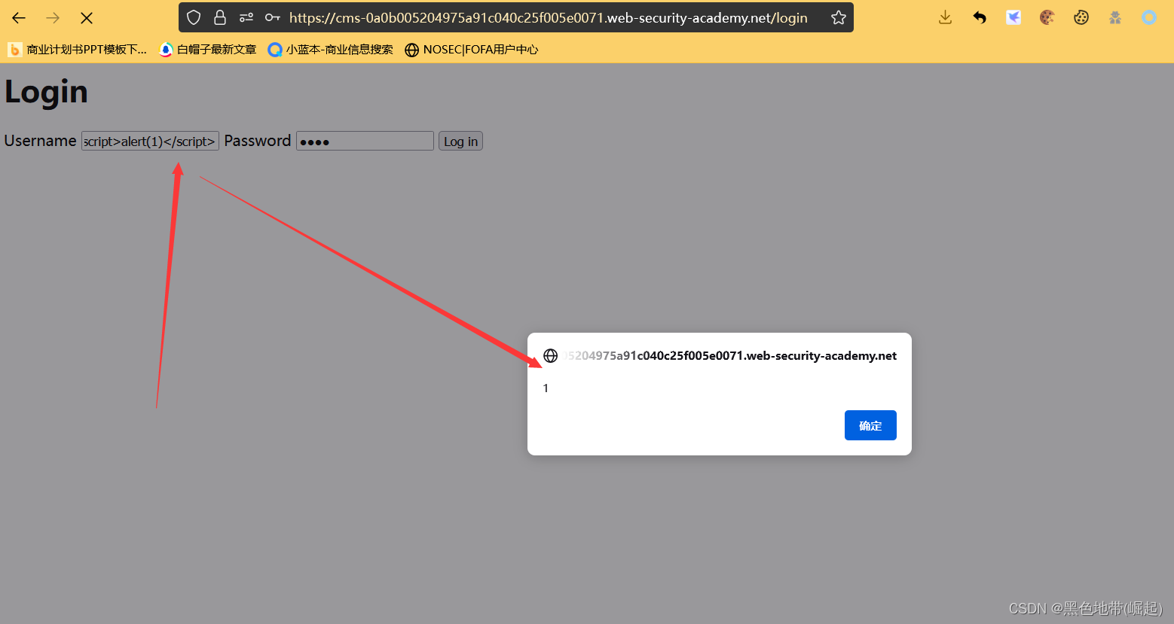Image resolution: width=1174 pixels, height=624 pixels.
Task: Focus the Password input field
Action: pos(365,141)
